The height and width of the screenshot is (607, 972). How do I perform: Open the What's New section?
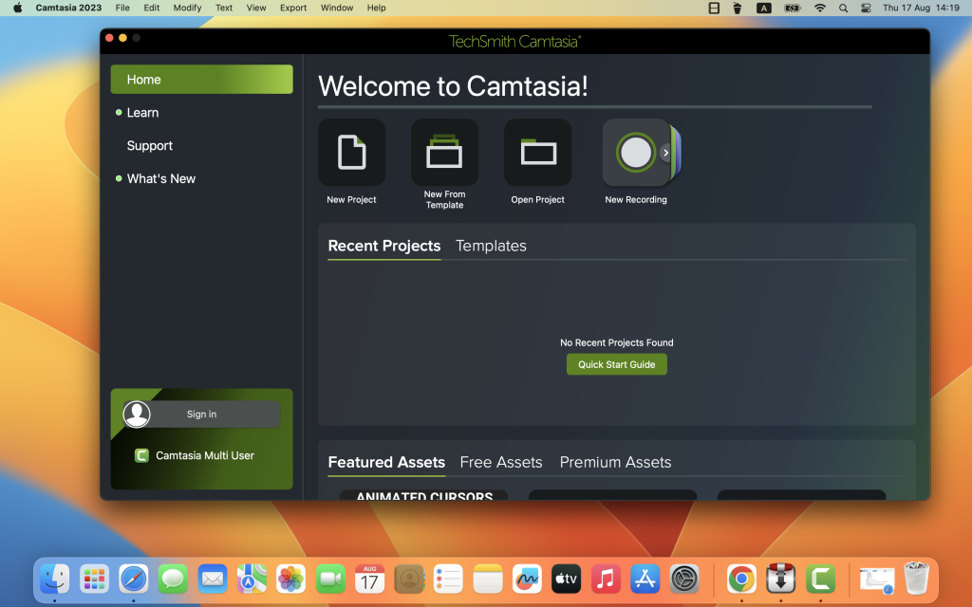[161, 179]
